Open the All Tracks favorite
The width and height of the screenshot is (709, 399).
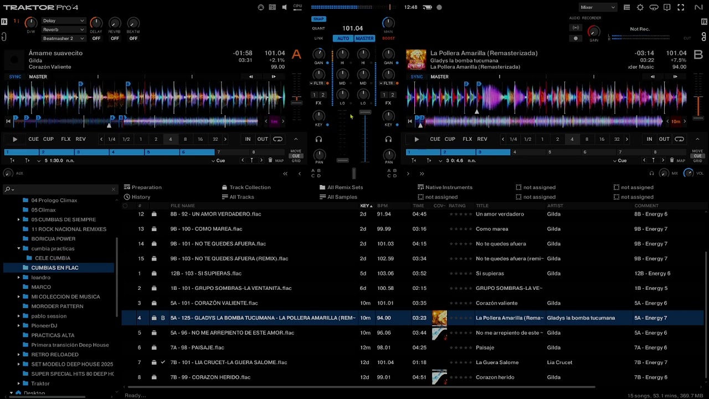click(238, 197)
